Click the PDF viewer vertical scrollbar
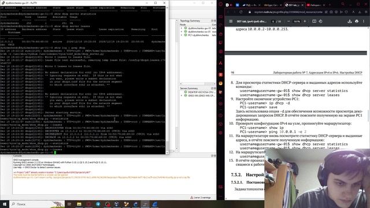Image resolution: width=370 pixels, height=208 pixels. [368, 116]
